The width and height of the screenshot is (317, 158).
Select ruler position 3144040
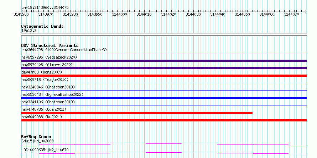coord(218,14)
